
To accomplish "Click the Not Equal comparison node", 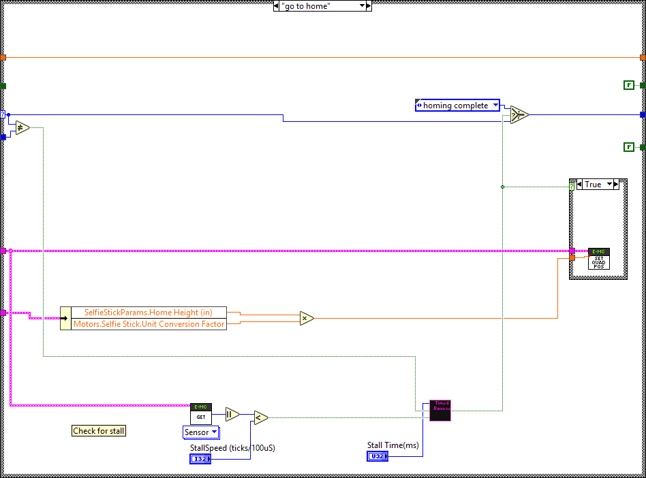I will [22, 127].
